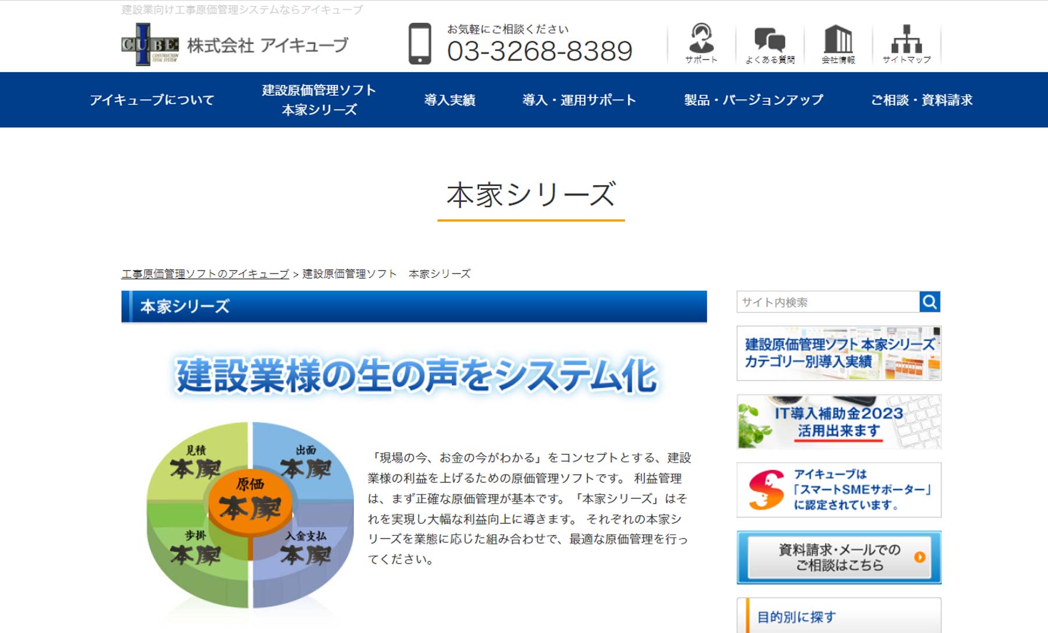Click the 建設業向け工事原価管理システム tagline text
This screenshot has height=633, width=1048.
tap(242, 9)
